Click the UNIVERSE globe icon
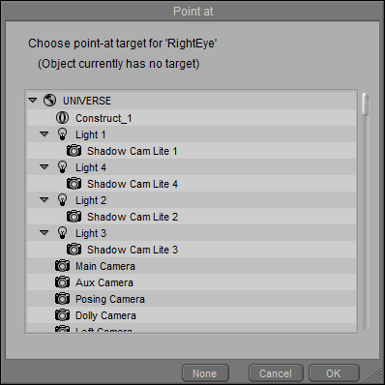 [x=50, y=101]
